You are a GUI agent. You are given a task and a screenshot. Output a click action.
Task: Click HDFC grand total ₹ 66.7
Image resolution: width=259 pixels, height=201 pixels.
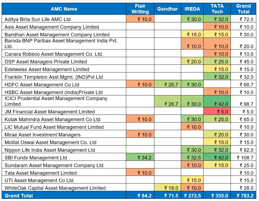(243, 84)
